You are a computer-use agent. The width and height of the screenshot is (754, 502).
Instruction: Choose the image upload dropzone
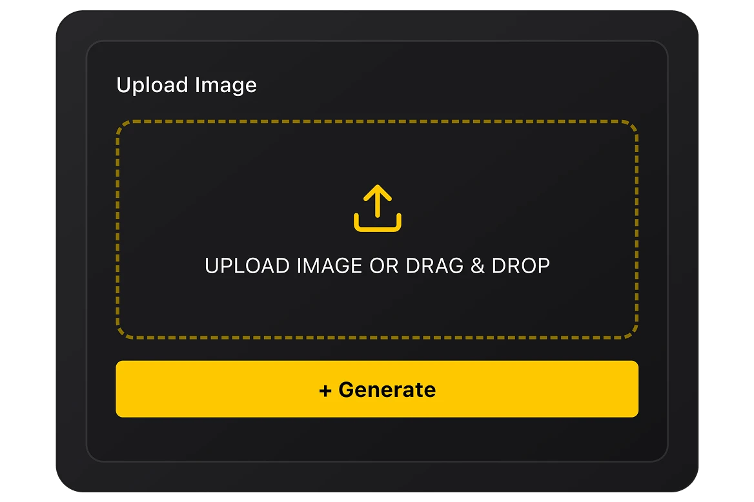pyautogui.click(x=377, y=229)
